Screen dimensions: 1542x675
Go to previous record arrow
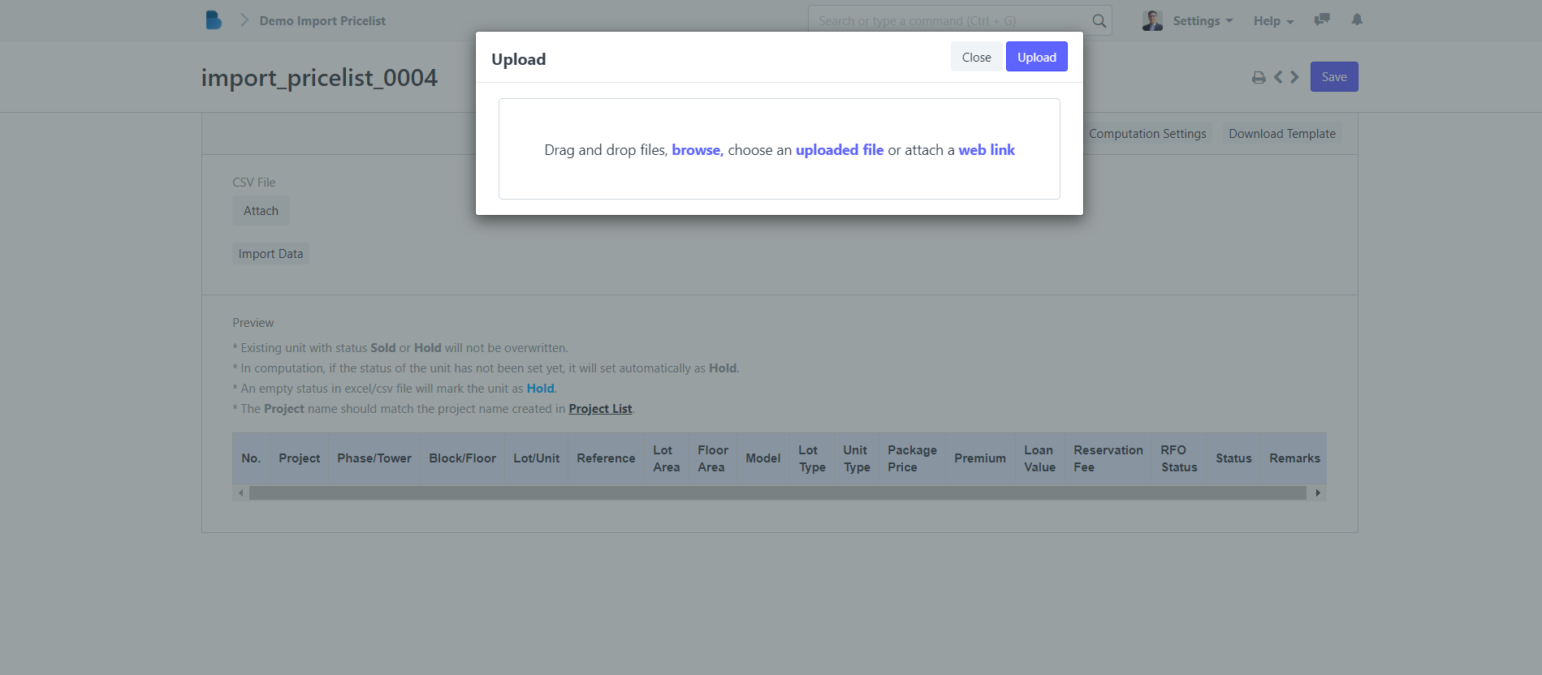pyautogui.click(x=1278, y=77)
